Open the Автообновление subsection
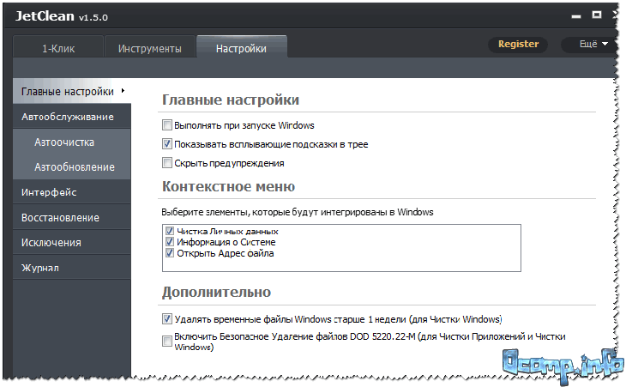This screenshot has width=626, height=387. point(72,167)
